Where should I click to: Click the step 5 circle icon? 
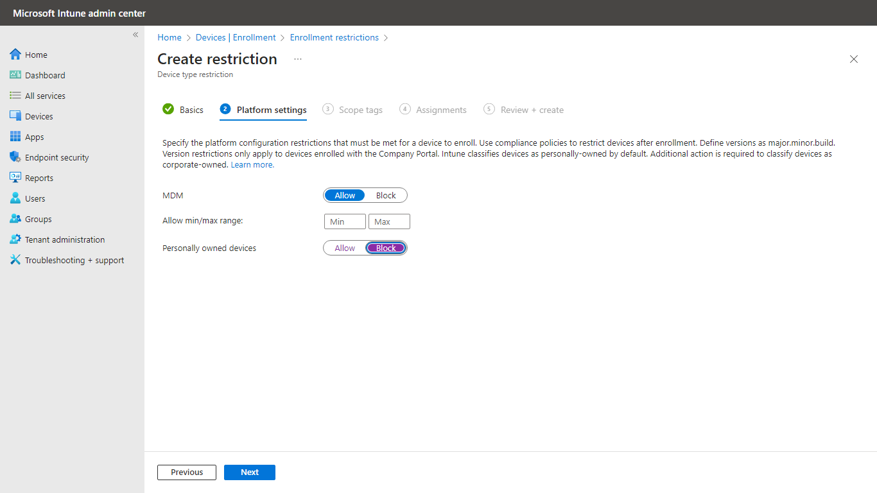[x=489, y=109]
